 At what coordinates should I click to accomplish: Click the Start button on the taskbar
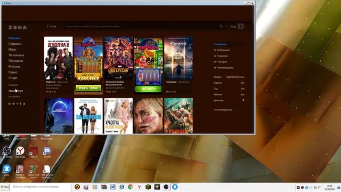pyautogui.click(x=5, y=187)
